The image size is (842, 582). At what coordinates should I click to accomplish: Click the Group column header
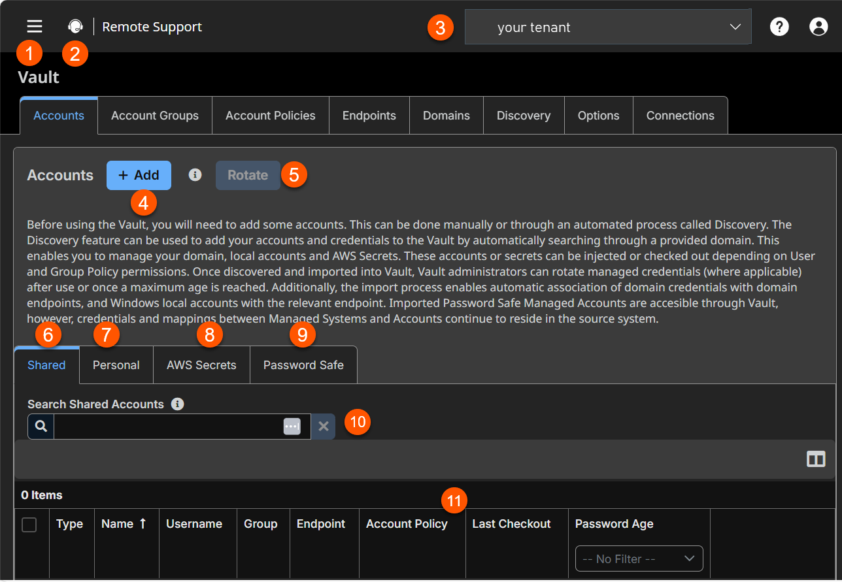(x=261, y=524)
